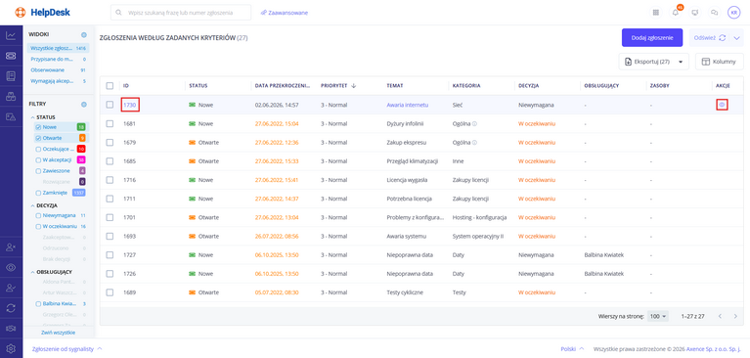Expand the Polski language selector
This screenshot has height=358, width=750.
pyautogui.click(x=572, y=349)
